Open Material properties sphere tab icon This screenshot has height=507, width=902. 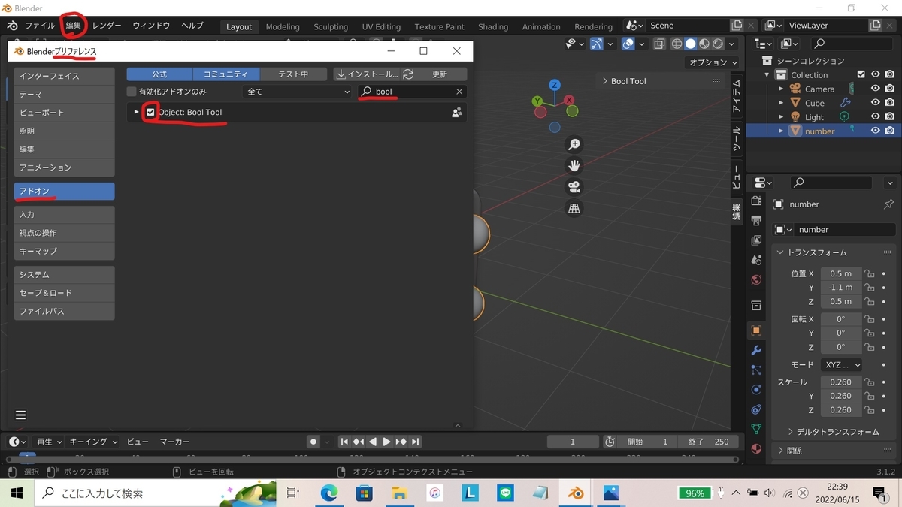(756, 448)
